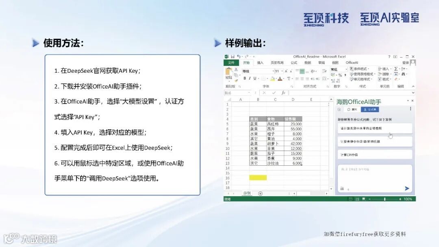The height and width of the screenshot is (247, 439).
Task: Click the Decrease Font Size icon
Action: (291, 71)
